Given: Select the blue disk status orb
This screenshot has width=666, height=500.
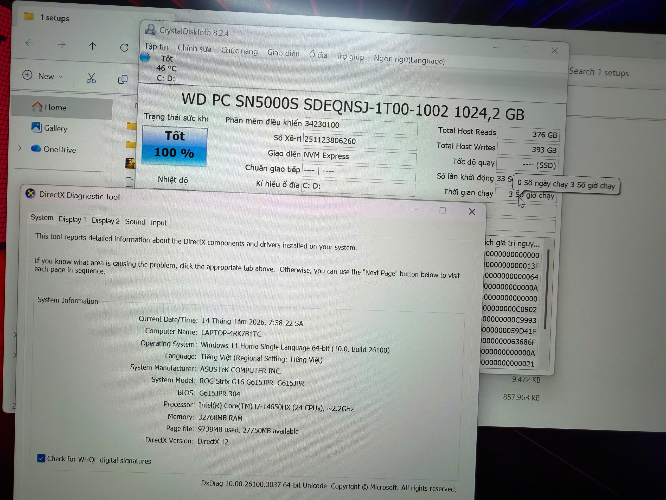Looking at the screenshot, I should (x=145, y=57).
